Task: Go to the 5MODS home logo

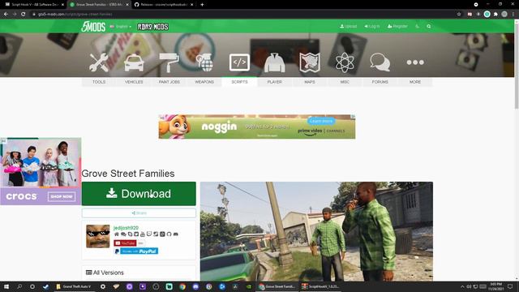Action: click(x=93, y=27)
